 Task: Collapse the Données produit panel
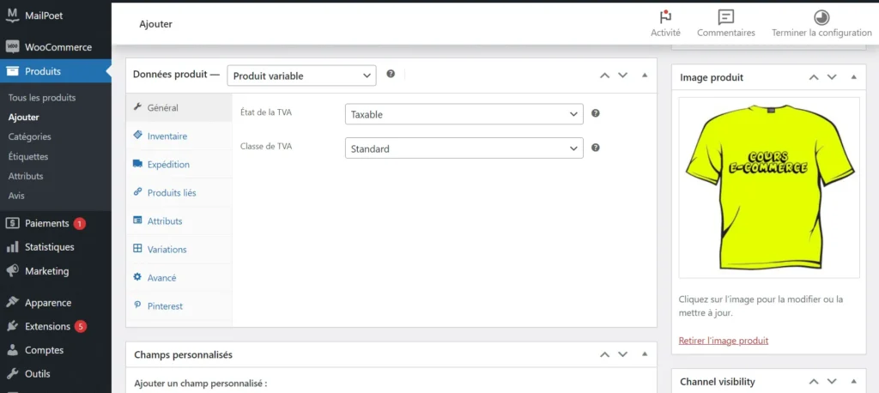(645, 76)
